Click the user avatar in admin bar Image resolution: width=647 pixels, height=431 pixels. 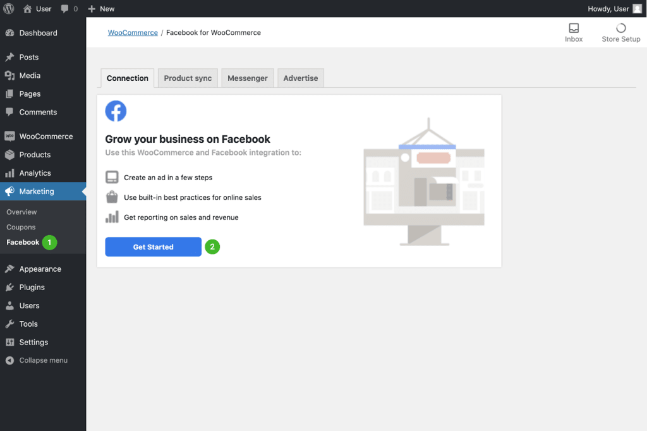637,9
